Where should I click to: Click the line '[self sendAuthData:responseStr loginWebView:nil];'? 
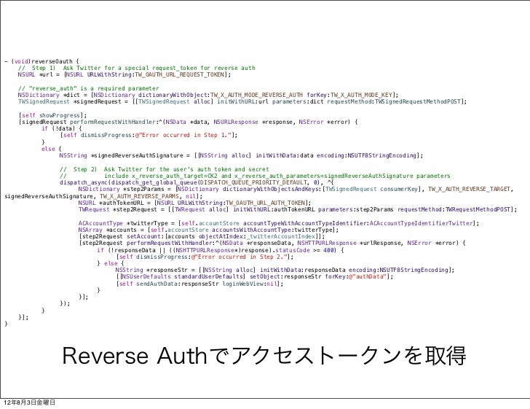coord(199,284)
